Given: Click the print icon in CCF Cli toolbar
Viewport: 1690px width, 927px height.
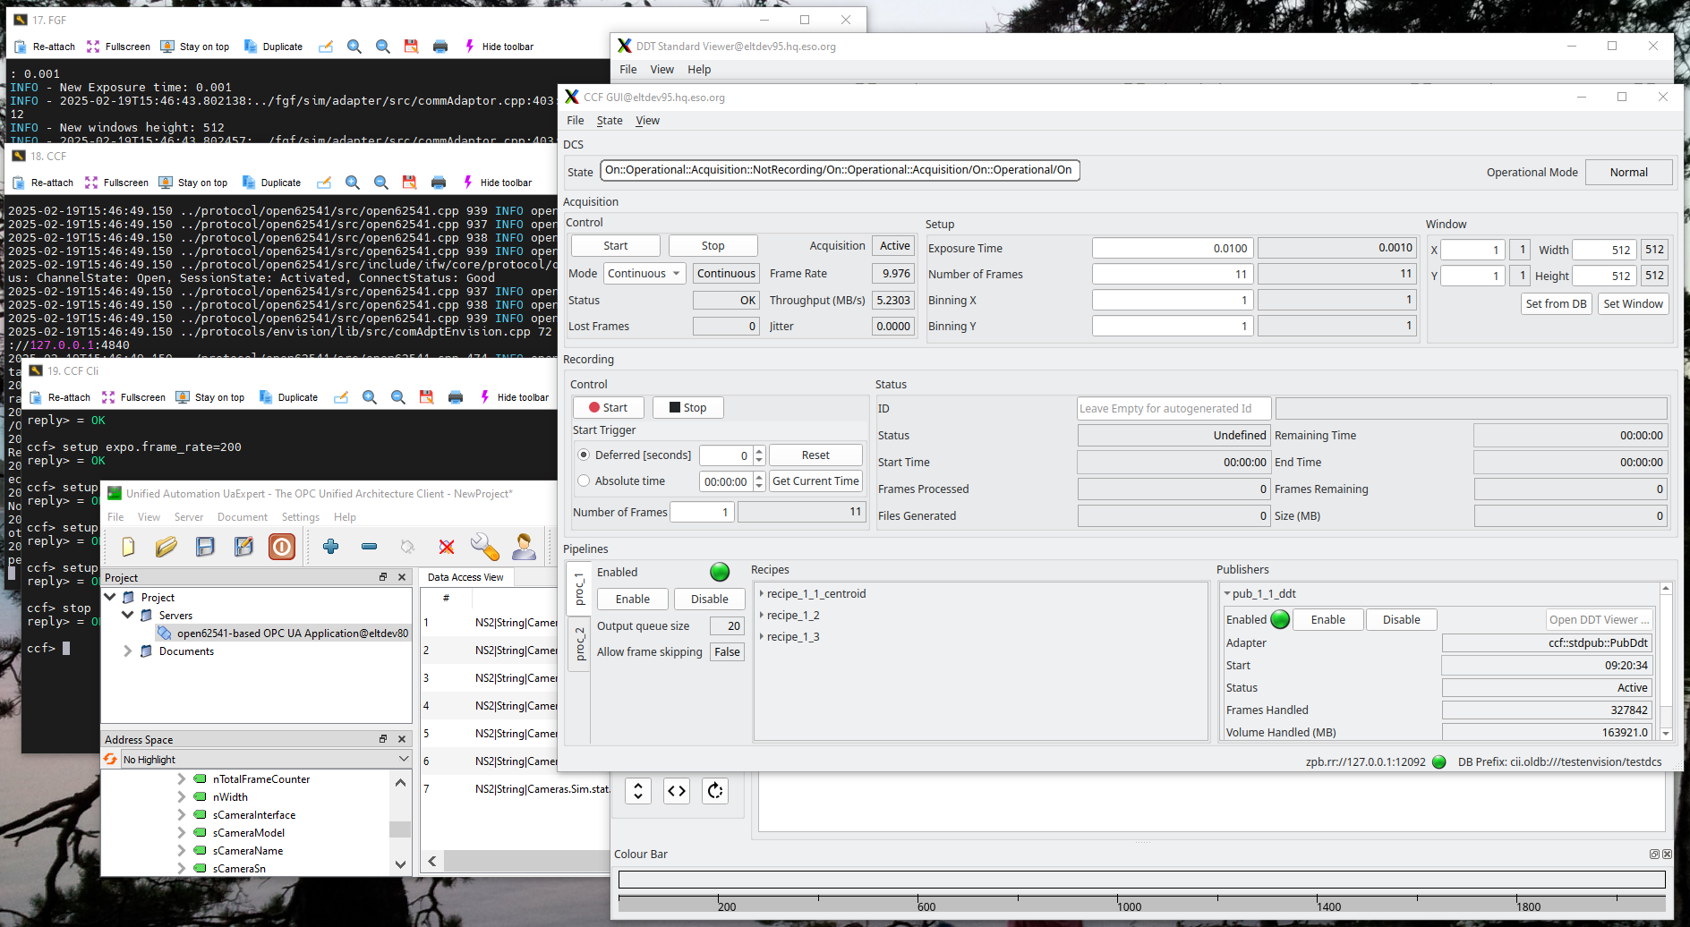Looking at the screenshot, I should (456, 397).
